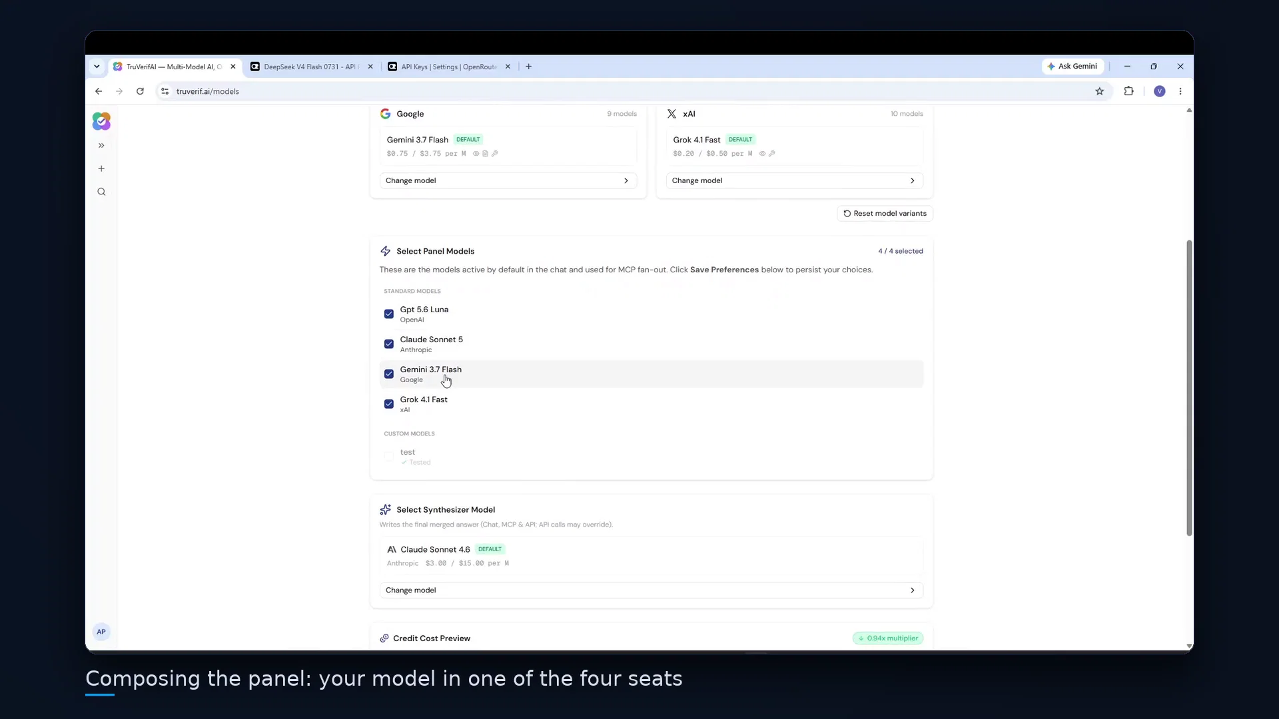This screenshot has height=719, width=1279.
Task: Expand the sidebar with double-chevron icon
Action: pyautogui.click(x=101, y=145)
